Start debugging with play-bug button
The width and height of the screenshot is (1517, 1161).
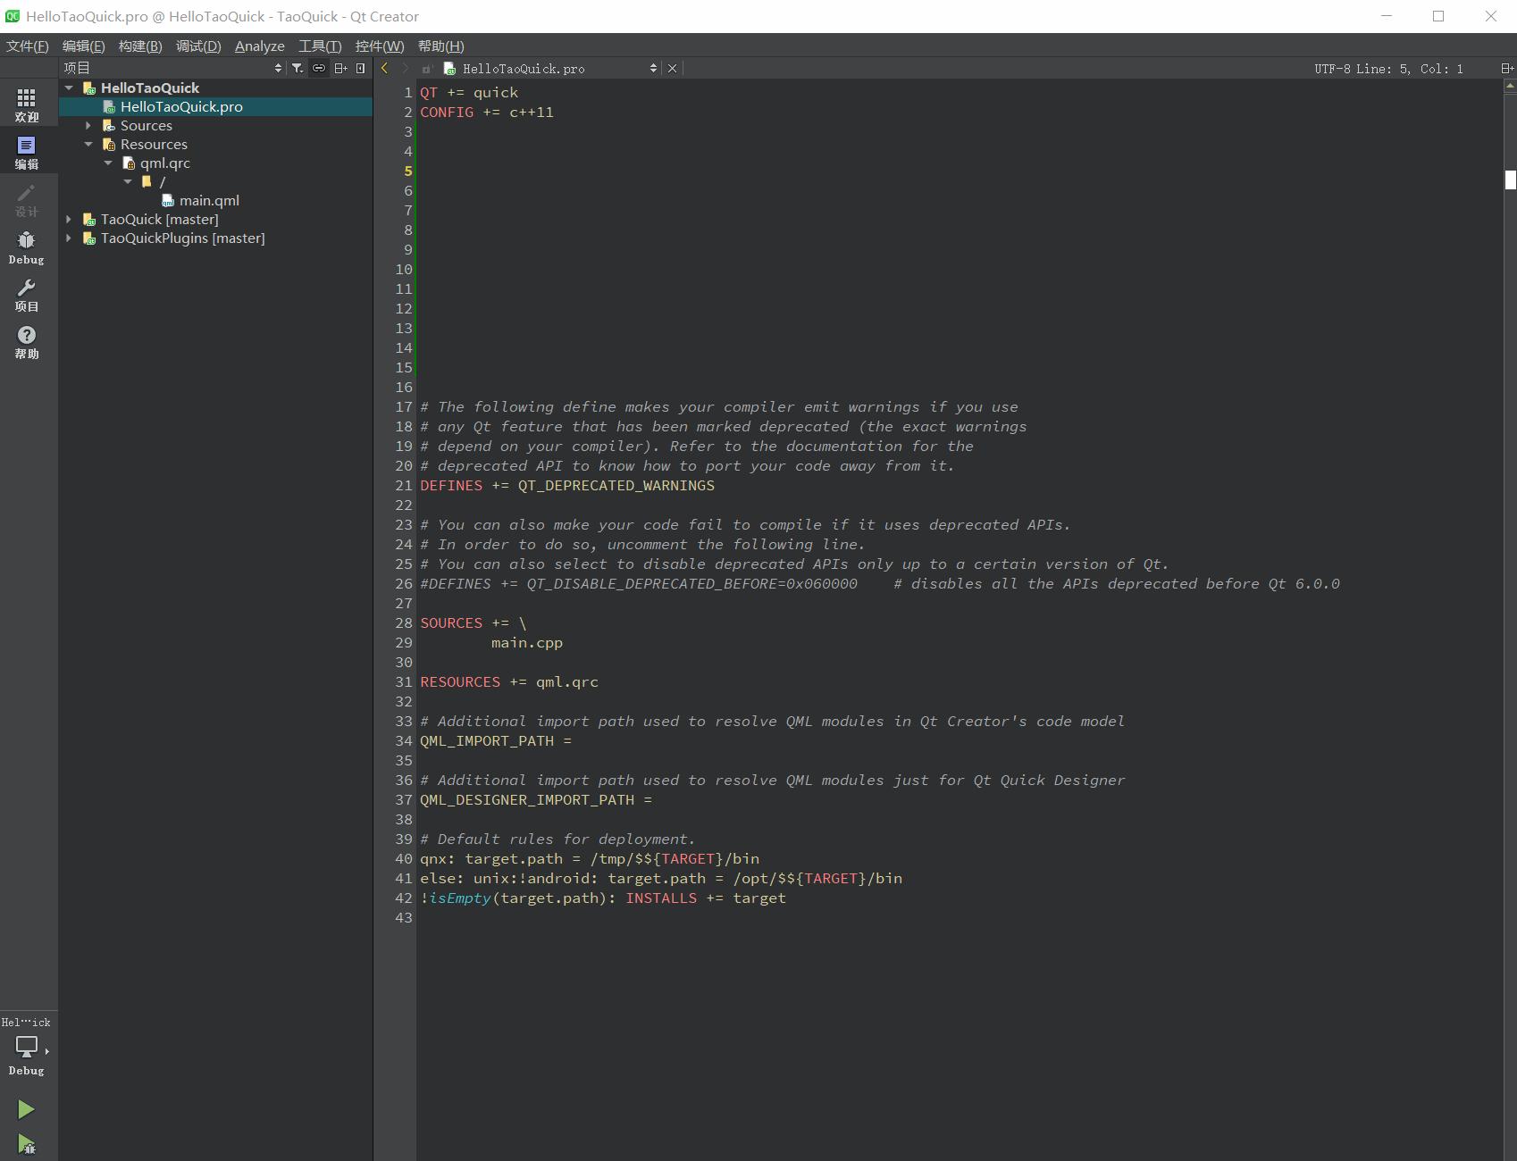[26, 1144]
